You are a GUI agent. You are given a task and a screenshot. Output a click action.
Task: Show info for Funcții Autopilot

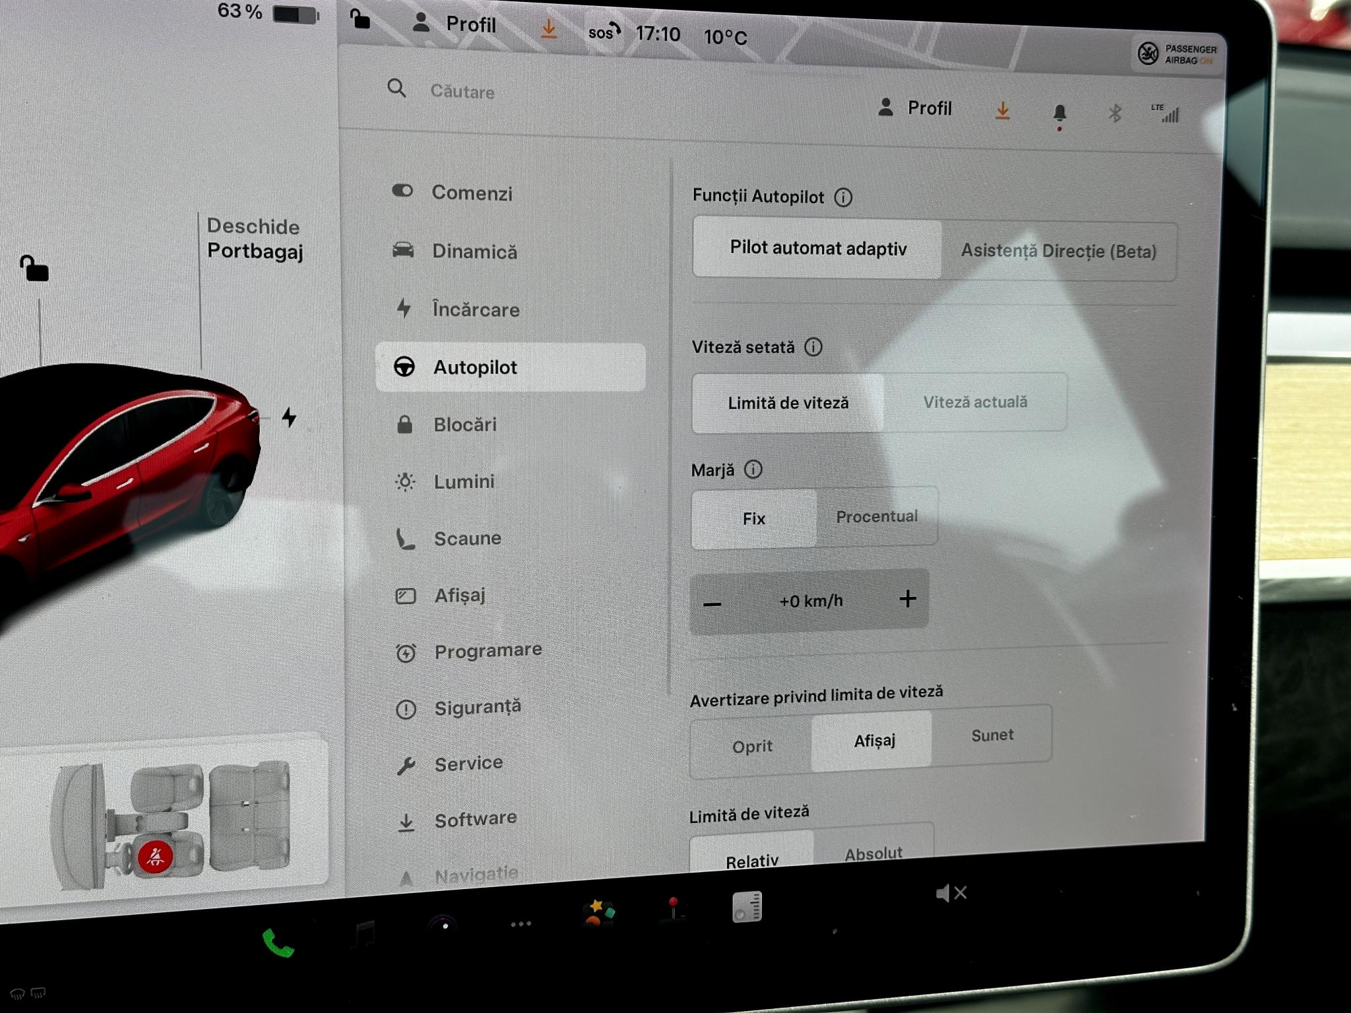coord(843,197)
